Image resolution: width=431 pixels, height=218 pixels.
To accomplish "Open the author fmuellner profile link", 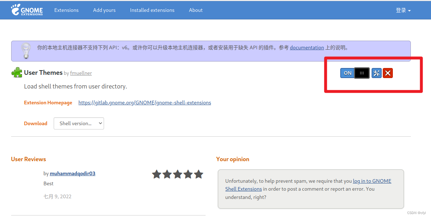I will pos(81,73).
